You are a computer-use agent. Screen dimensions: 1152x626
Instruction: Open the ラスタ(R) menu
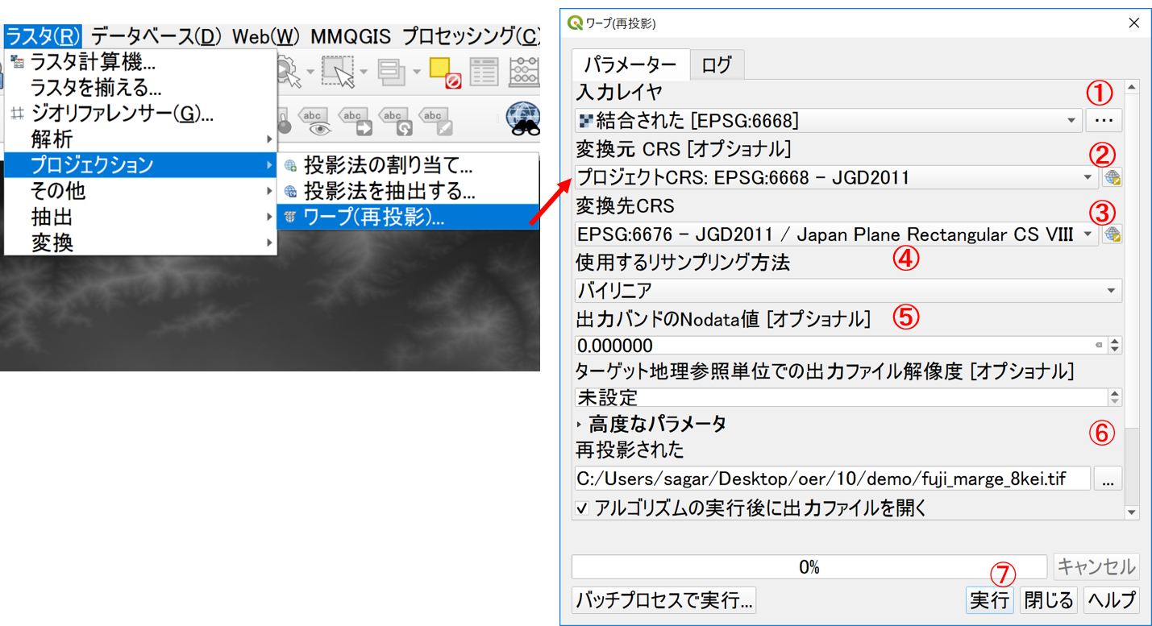coord(43,36)
